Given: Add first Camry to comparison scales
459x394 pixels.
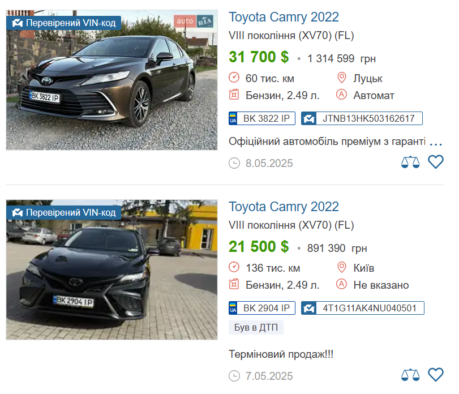Looking at the screenshot, I should (410, 162).
